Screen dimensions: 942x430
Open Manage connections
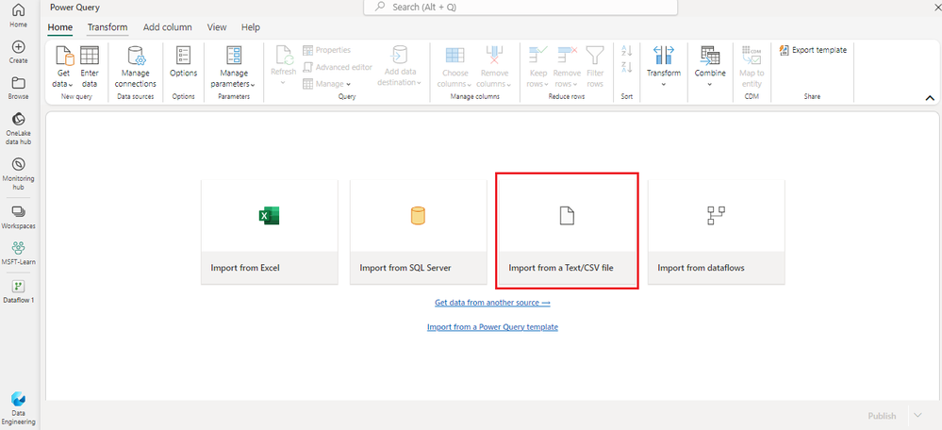[135, 67]
